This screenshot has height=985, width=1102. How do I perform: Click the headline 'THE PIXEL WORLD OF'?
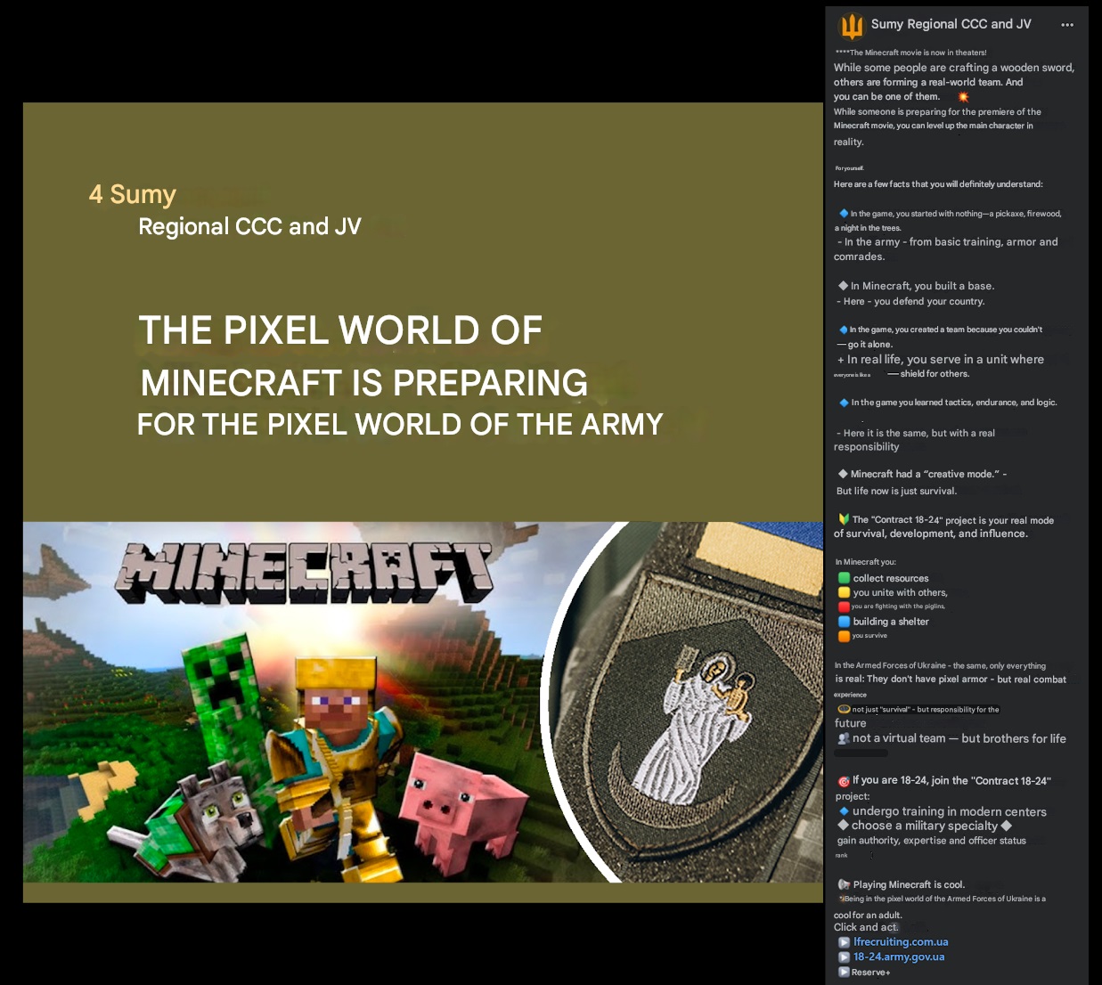tap(340, 330)
